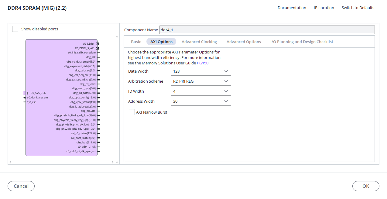This screenshot has height=199, width=387.
Task: Click the C0_DDR4_S_AXI port connector
Action: [x=97, y=48]
